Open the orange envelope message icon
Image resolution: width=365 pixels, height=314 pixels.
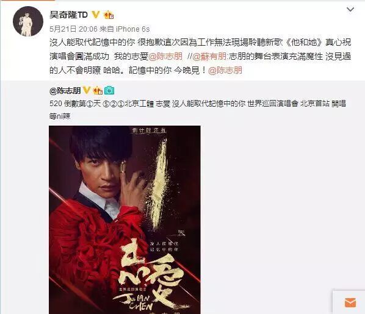pyautogui.click(x=350, y=302)
